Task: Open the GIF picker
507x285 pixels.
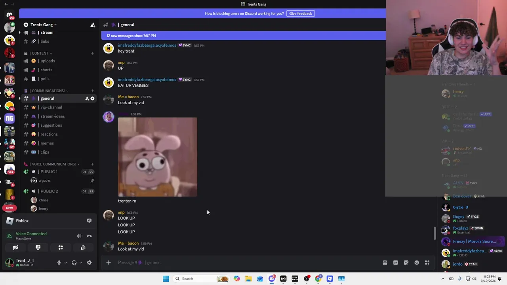Action: [395, 262]
